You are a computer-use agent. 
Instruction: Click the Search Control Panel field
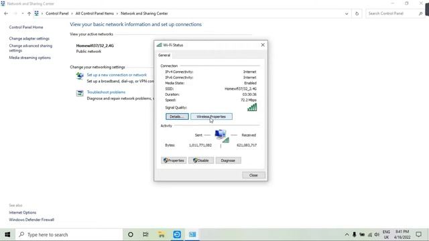392,13
